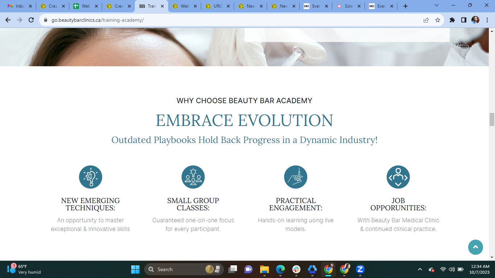Click the page vertical scrollbar thumb
Screen dimensions: 495x278
point(492,119)
